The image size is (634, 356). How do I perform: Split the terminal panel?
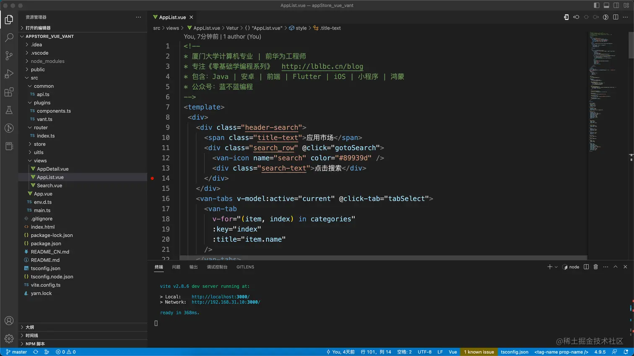586,267
